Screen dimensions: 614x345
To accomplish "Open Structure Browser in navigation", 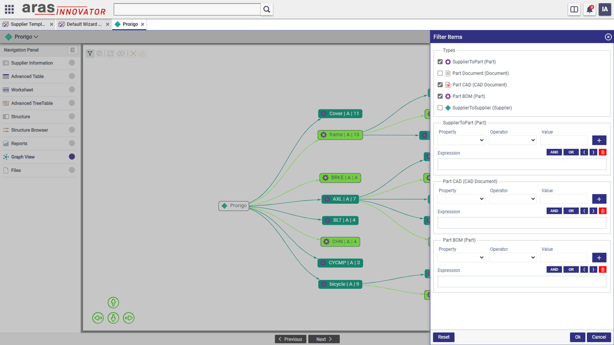I will [x=30, y=130].
